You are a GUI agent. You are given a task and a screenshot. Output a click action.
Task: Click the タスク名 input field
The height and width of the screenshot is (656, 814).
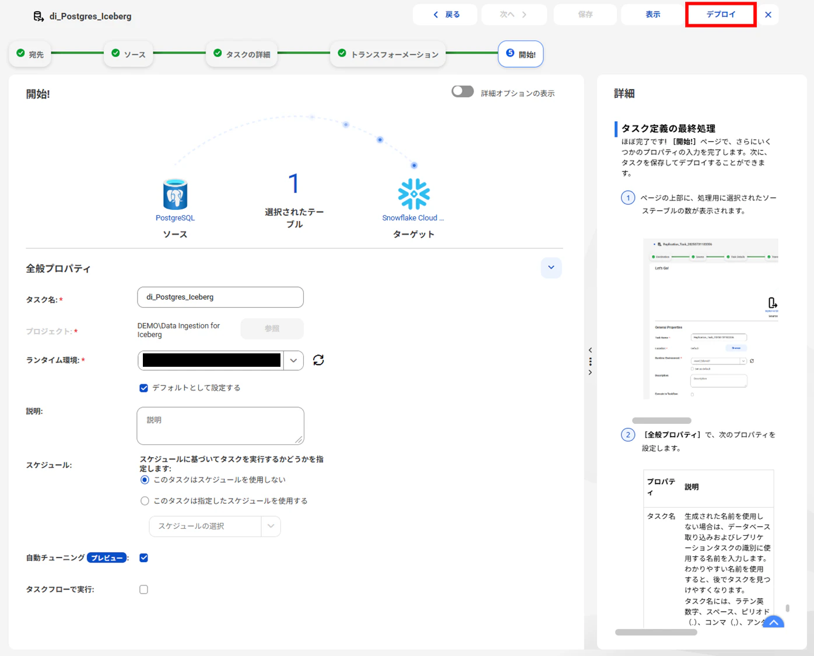[x=220, y=297]
